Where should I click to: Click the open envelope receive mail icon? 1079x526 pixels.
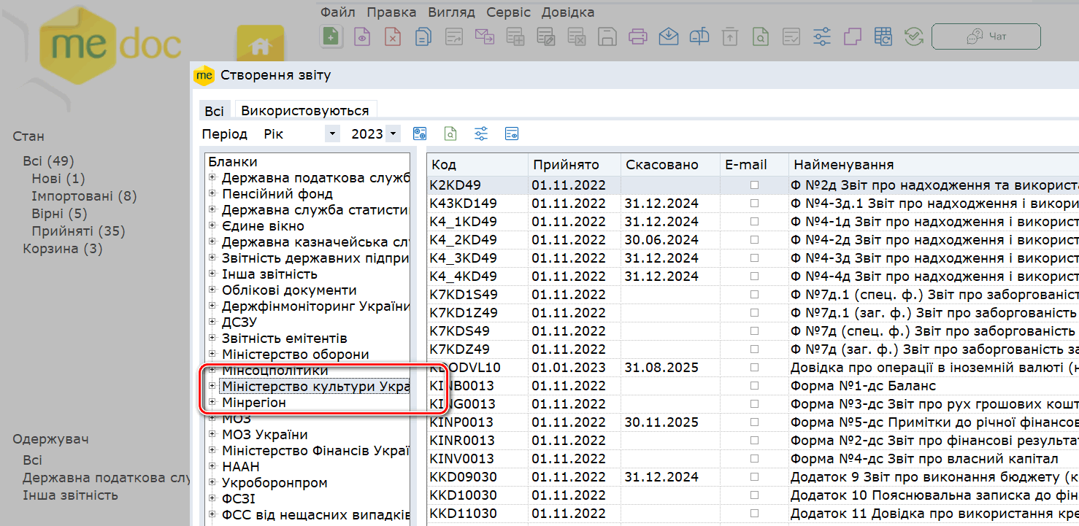tap(668, 36)
